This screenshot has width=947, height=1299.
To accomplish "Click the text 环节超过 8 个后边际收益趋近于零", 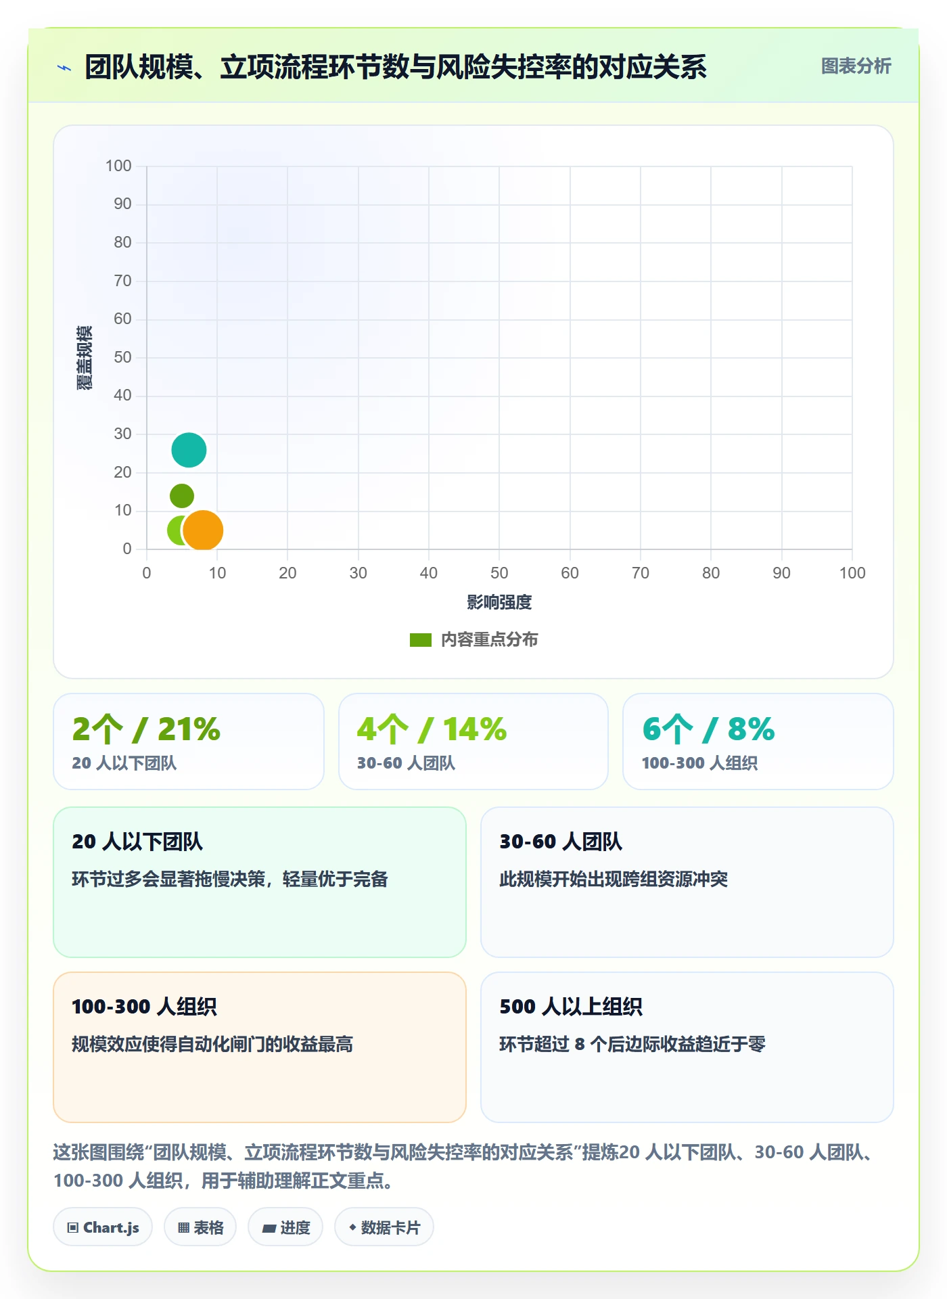I will point(632,1045).
